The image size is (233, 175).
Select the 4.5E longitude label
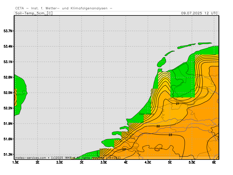[148, 162]
